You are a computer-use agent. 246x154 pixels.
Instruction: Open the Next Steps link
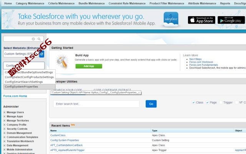coord(195,59)
